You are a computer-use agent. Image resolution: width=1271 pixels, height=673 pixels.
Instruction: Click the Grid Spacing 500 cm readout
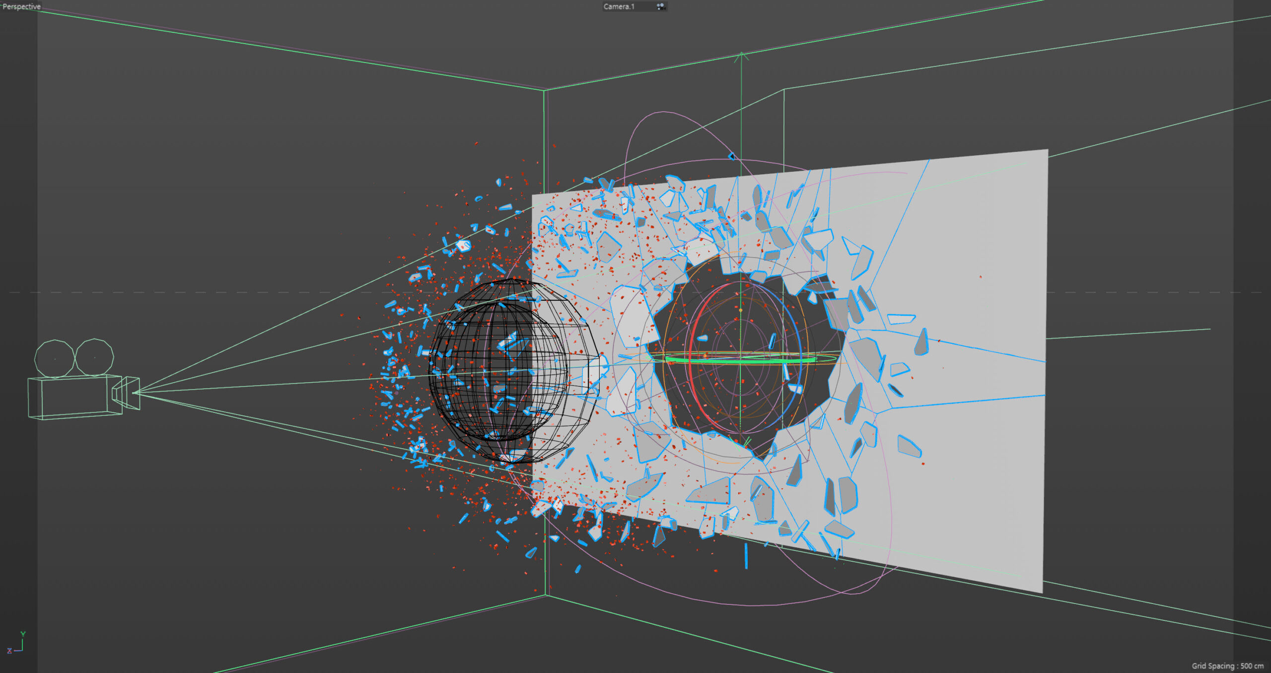coord(1227,666)
